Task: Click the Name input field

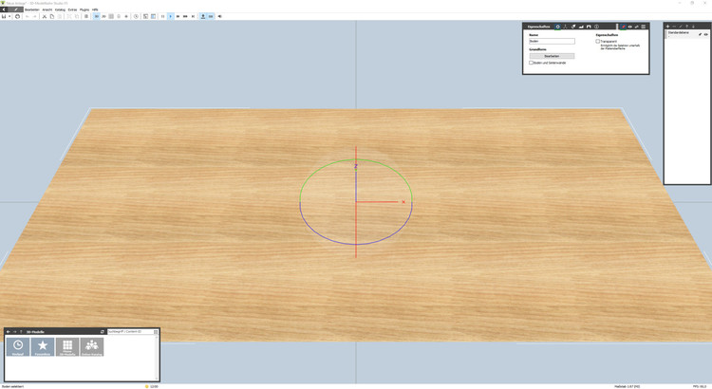Action: click(552, 41)
